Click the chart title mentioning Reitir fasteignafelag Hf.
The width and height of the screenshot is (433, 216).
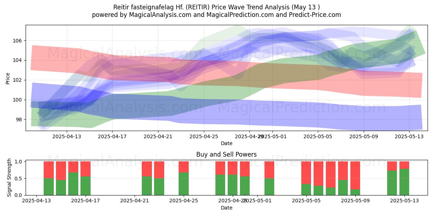[216, 7]
